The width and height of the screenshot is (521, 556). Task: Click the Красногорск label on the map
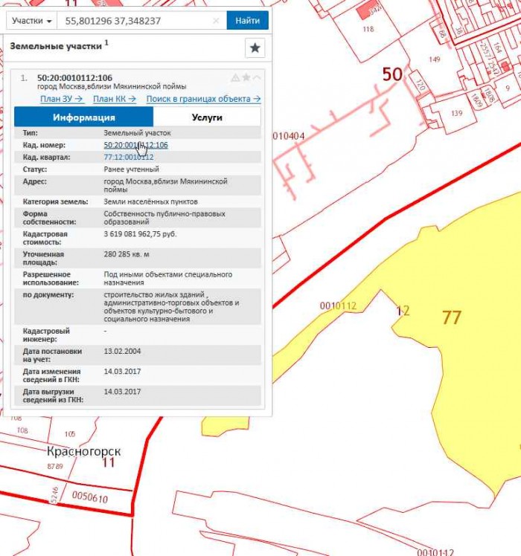tap(83, 451)
